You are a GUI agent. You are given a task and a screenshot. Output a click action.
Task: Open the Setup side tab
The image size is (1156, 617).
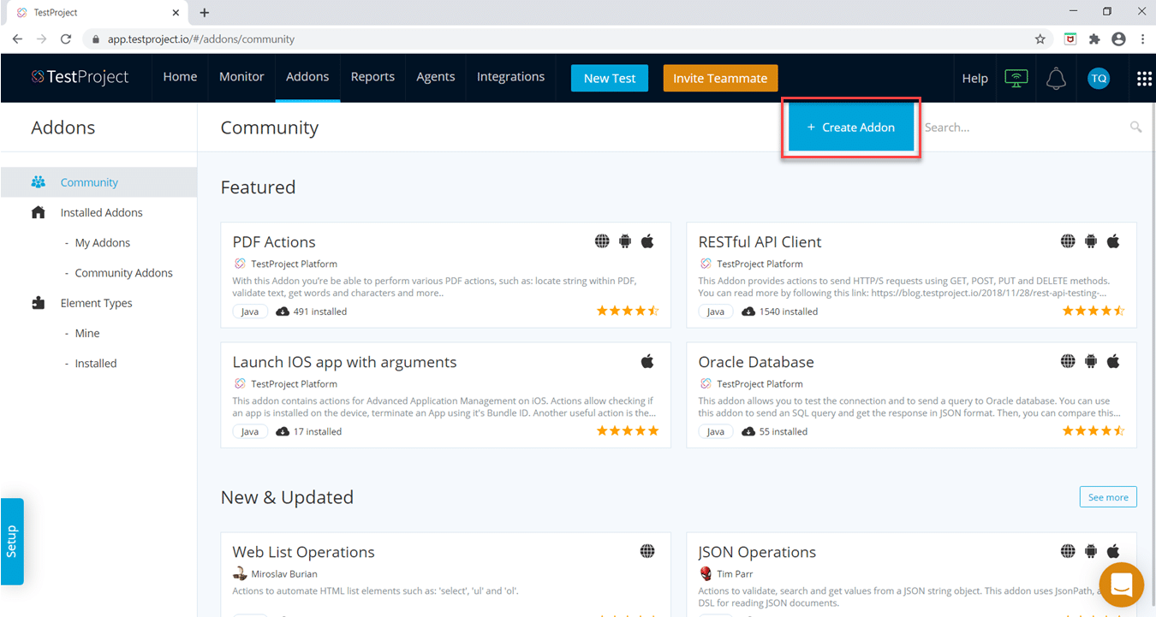(12, 542)
